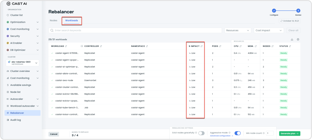This screenshot has height=140, width=312.
Task: Click the CAST AI logo
Action: (x=17, y=4)
